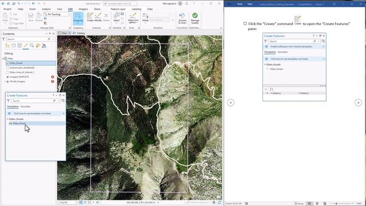This screenshot has width=366, height=206.
Task: Click the Command Search box
Action: [120, 3]
